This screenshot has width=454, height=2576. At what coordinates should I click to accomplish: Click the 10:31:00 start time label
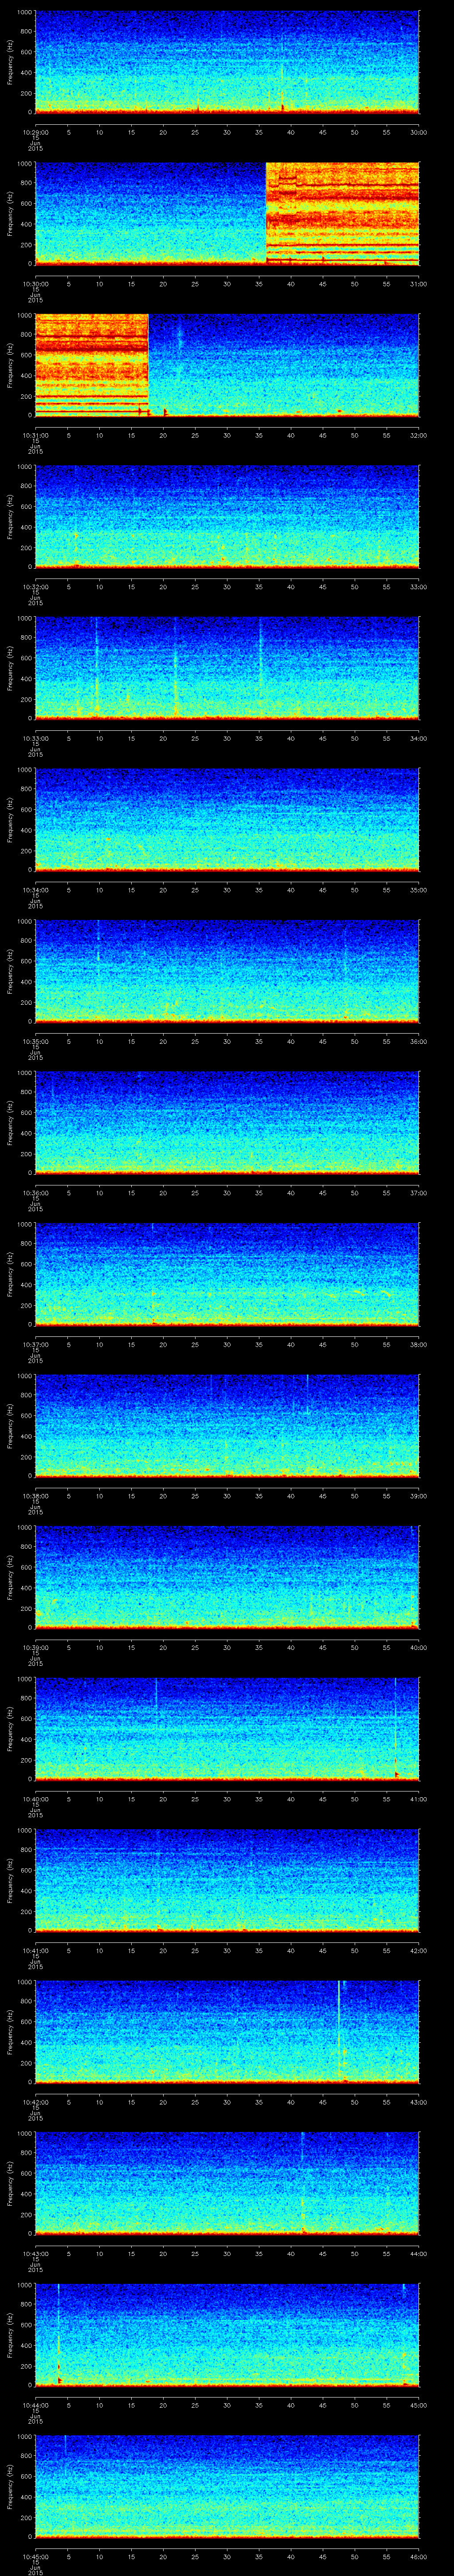[35, 435]
